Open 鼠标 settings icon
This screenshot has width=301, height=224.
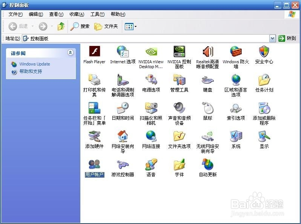[x=207, y=108]
